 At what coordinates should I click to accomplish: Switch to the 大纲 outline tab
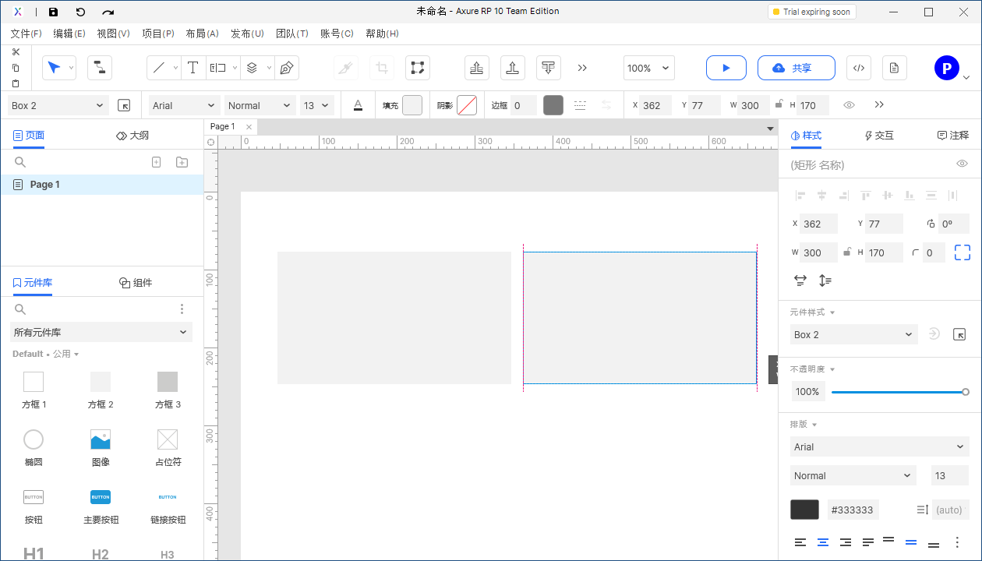(x=132, y=135)
